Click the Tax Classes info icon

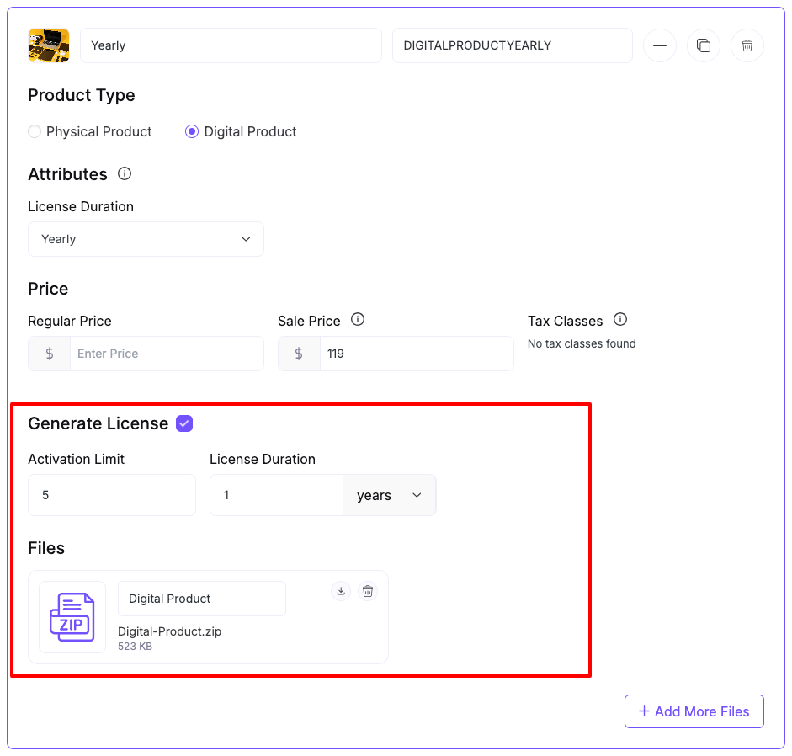[x=620, y=320]
